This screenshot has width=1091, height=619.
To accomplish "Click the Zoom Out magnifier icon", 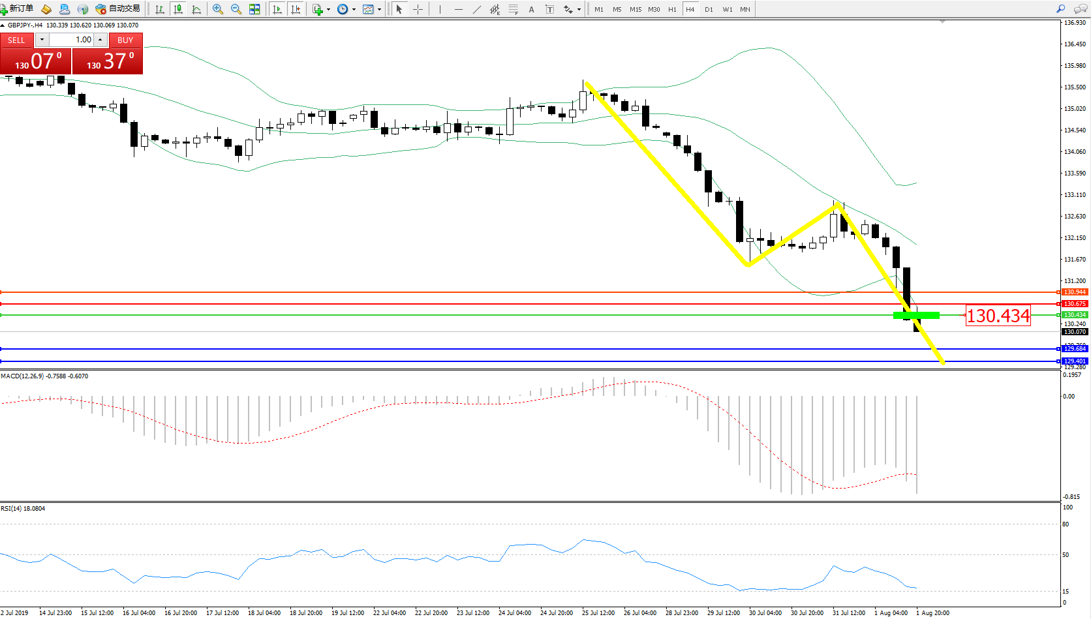I will pyautogui.click(x=236, y=9).
